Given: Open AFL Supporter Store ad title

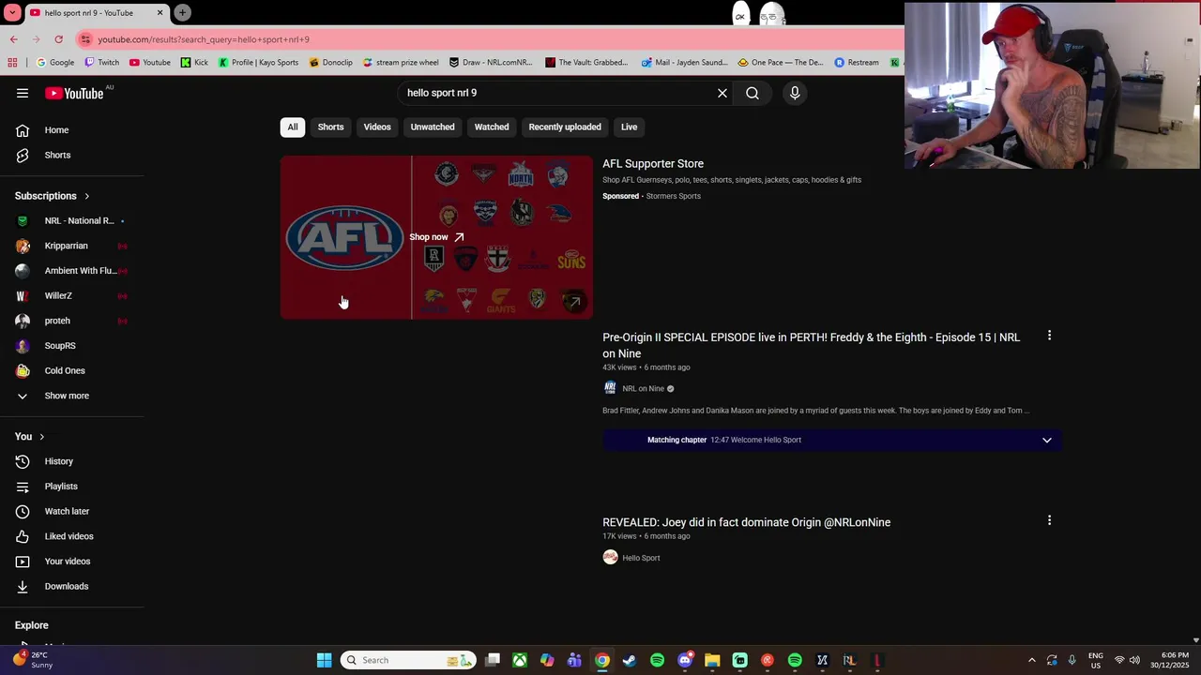Looking at the screenshot, I should (653, 164).
